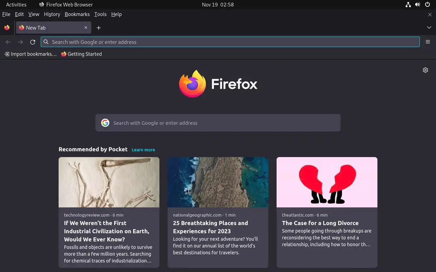The image size is (436, 272).
Task: Open Getting Started bookmark
Action: tap(81, 54)
